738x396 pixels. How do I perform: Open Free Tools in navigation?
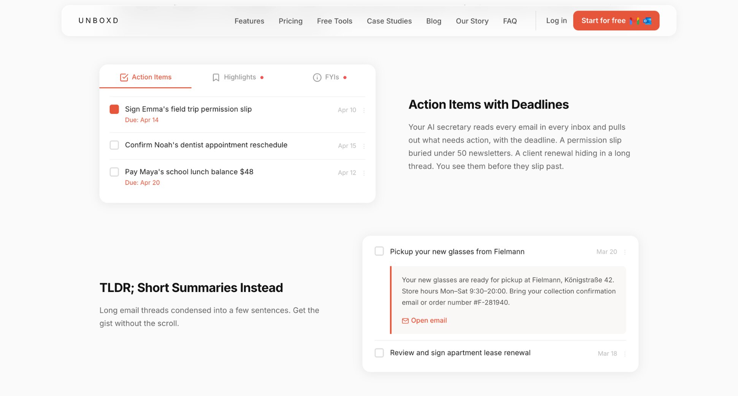(335, 21)
